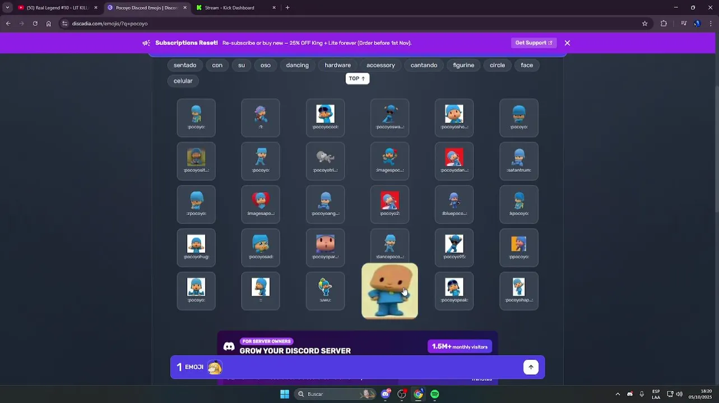719x403 pixels.
Task: Pick the :kpocoyo: emoji
Action: point(519,204)
